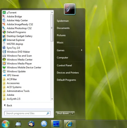Click the Games link
Viewport: 127px width, 128px height.
click(x=61, y=50)
